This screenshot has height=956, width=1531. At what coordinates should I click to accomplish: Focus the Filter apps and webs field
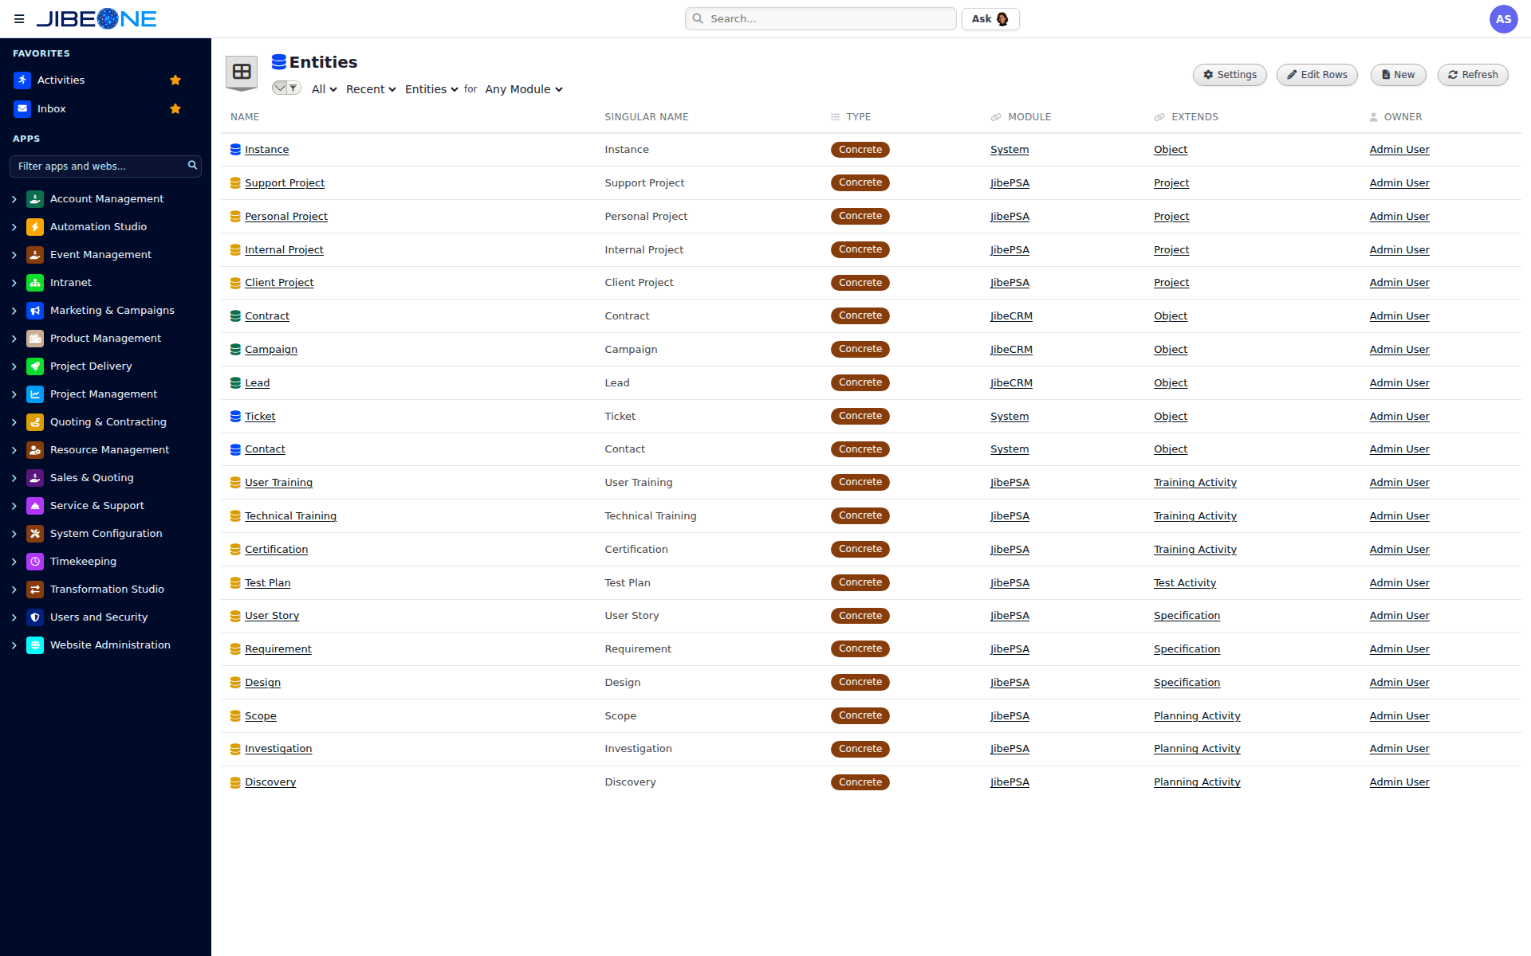105,167
